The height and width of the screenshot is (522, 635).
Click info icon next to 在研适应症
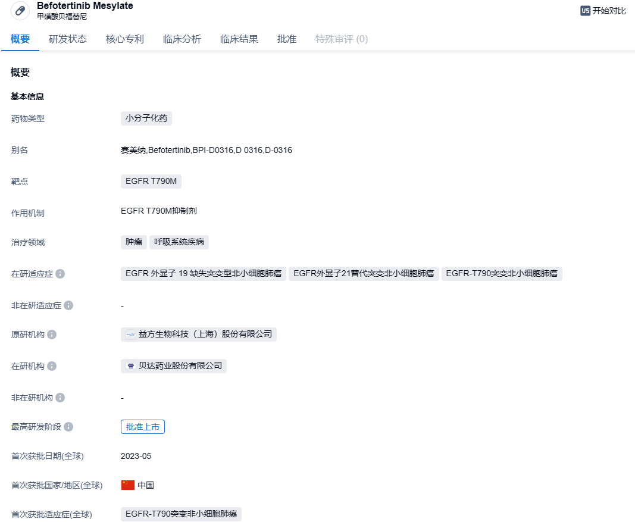coord(60,274)
